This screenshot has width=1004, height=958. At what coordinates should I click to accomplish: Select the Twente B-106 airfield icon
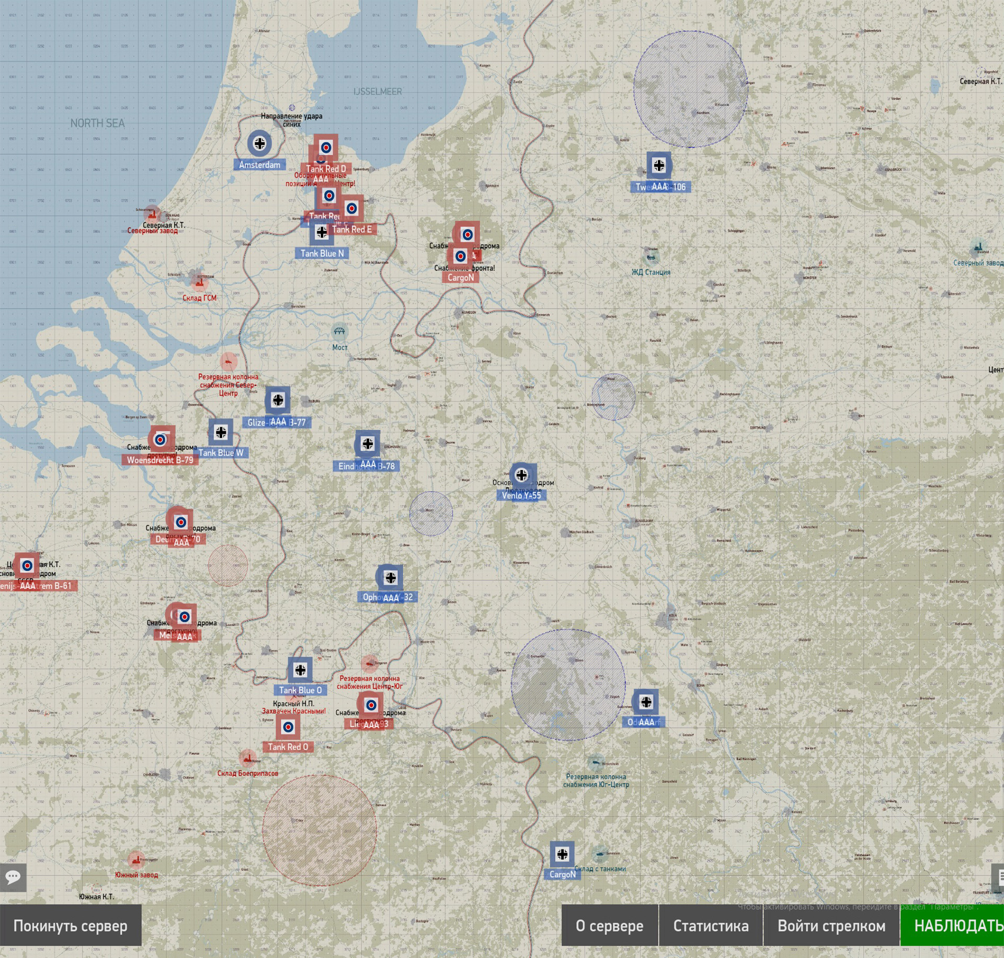pos(659,165)
